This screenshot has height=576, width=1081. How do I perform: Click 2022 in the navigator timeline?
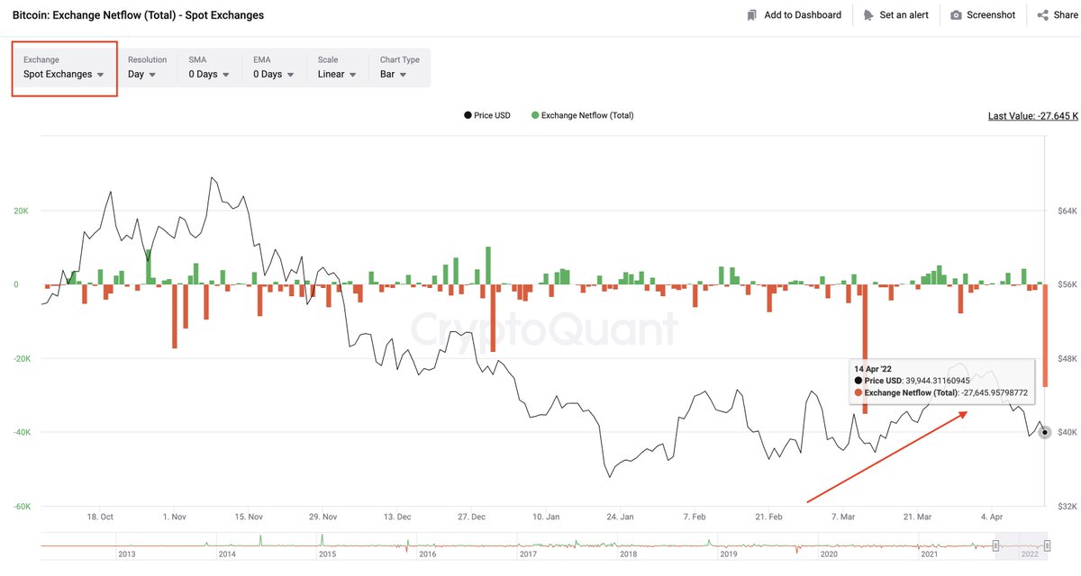click(1030, 555)
